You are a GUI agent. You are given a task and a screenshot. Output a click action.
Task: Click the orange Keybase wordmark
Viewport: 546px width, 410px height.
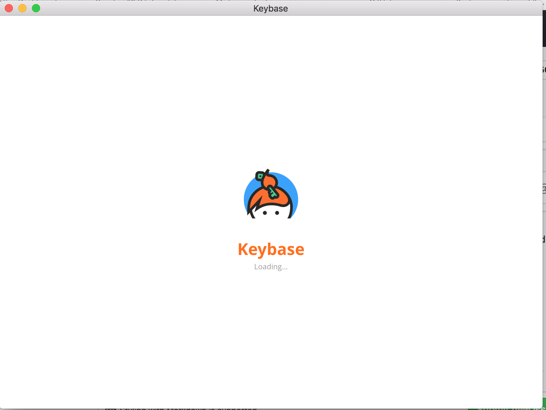point(271,249)
